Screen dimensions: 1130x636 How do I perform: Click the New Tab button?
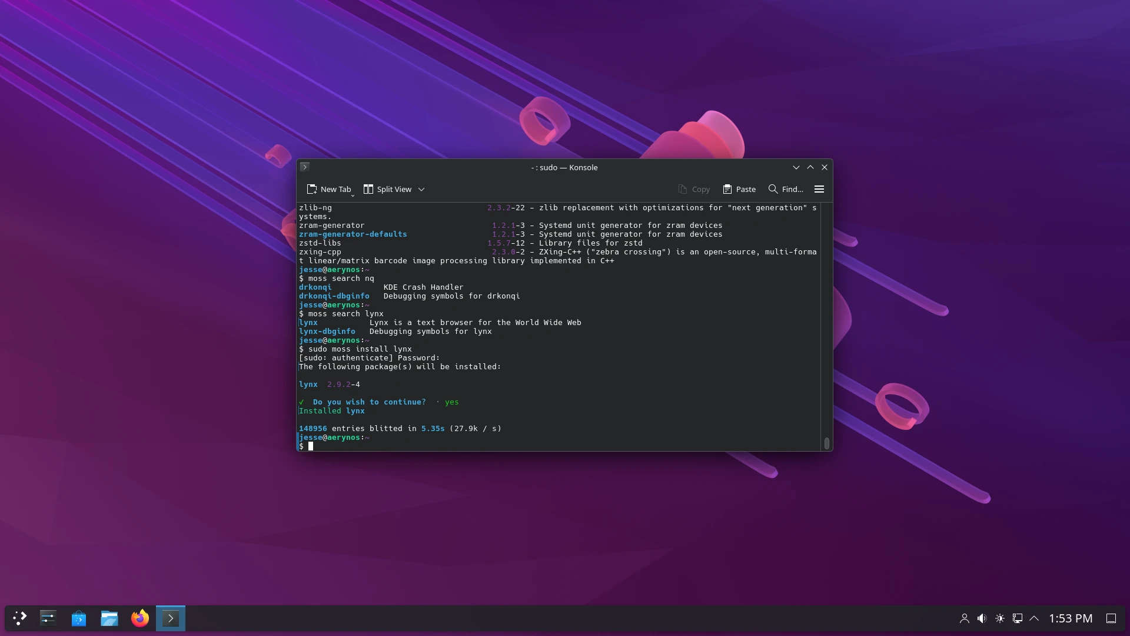coord(328,189)
